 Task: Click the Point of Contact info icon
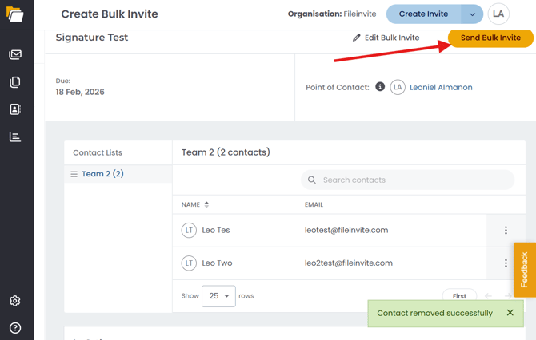tap(380, 87)
